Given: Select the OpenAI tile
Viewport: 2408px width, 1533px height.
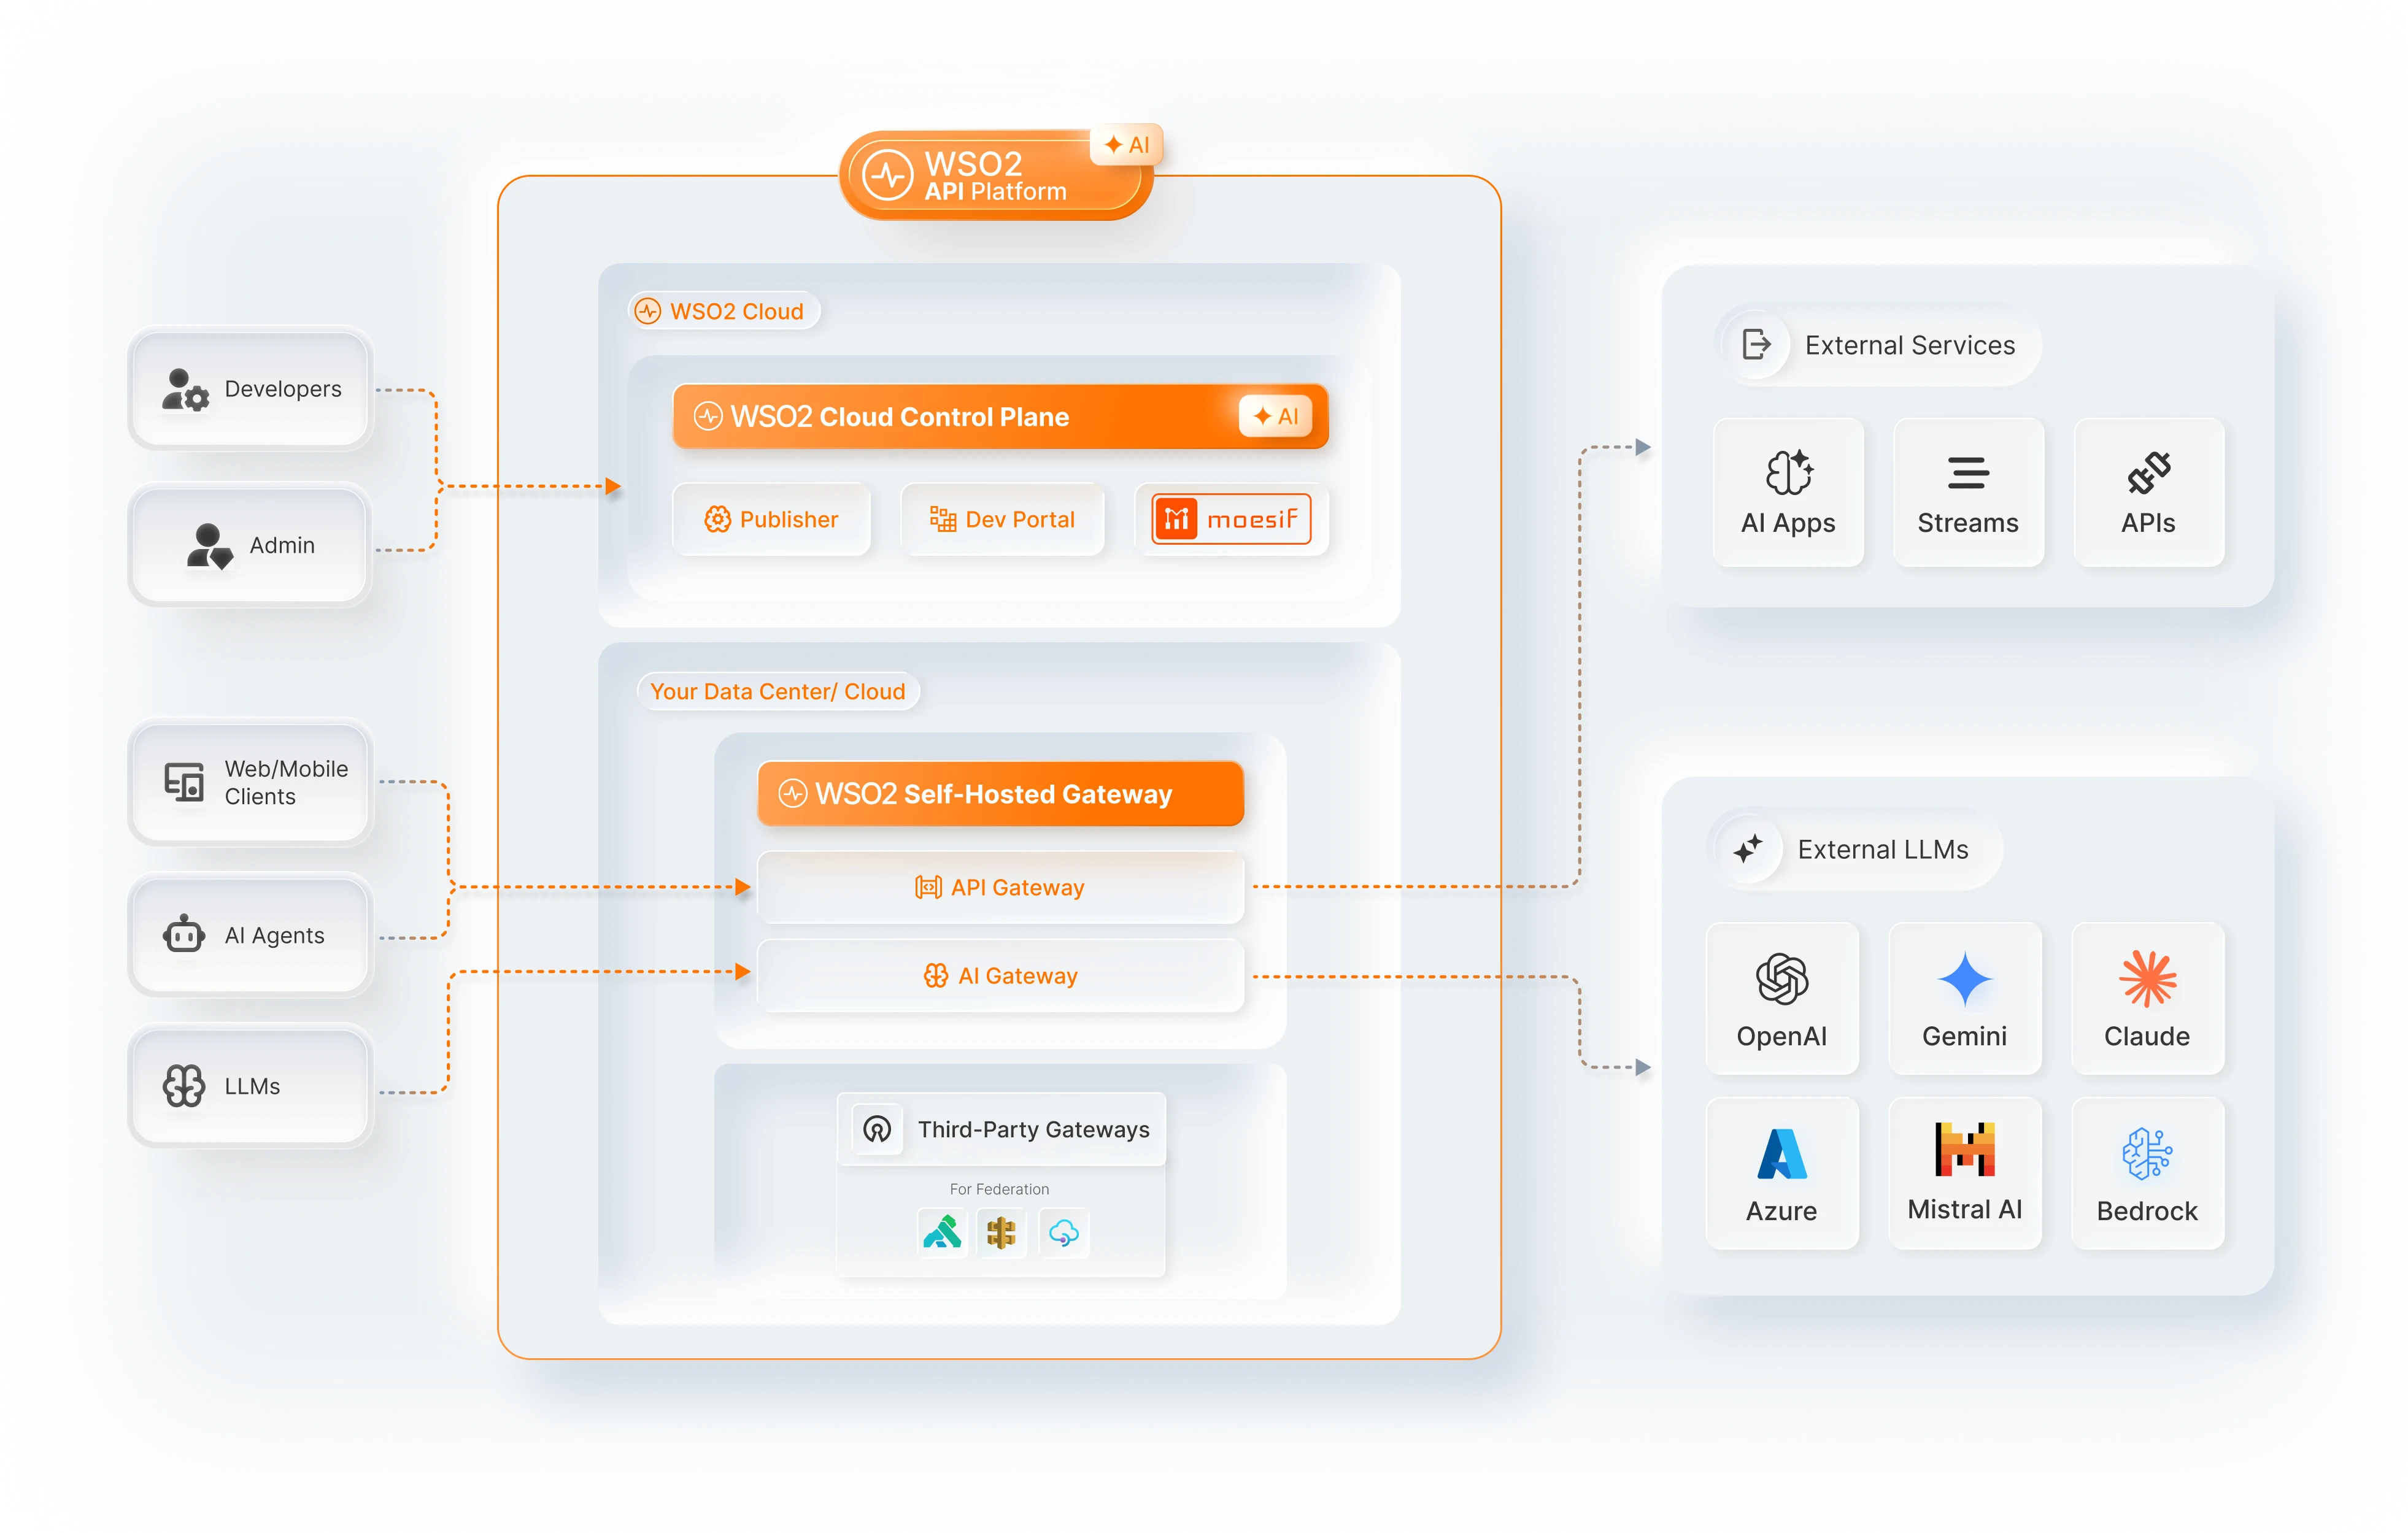Looking at the screenshot, I should tap(1782, 998).
